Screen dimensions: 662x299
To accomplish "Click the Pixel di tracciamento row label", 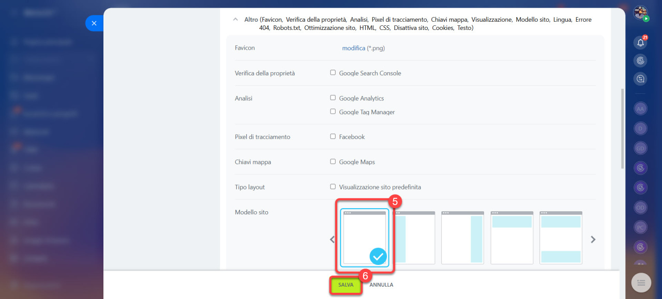I will (x=263, y=137).
